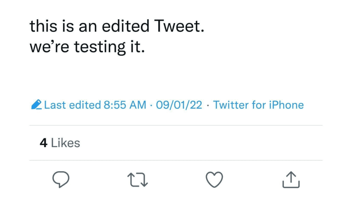Click the 09/01/22 date

(179, 105)
